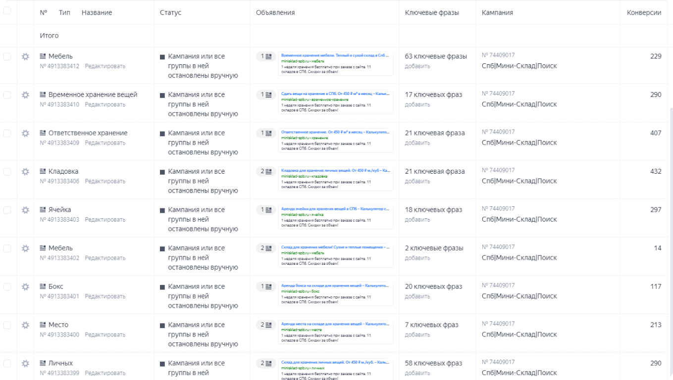Click the Название column header

coord(97,12)
